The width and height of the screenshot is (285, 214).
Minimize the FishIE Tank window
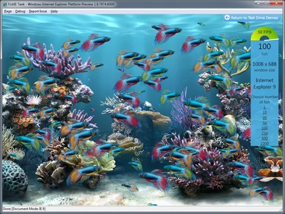point(259,3)
